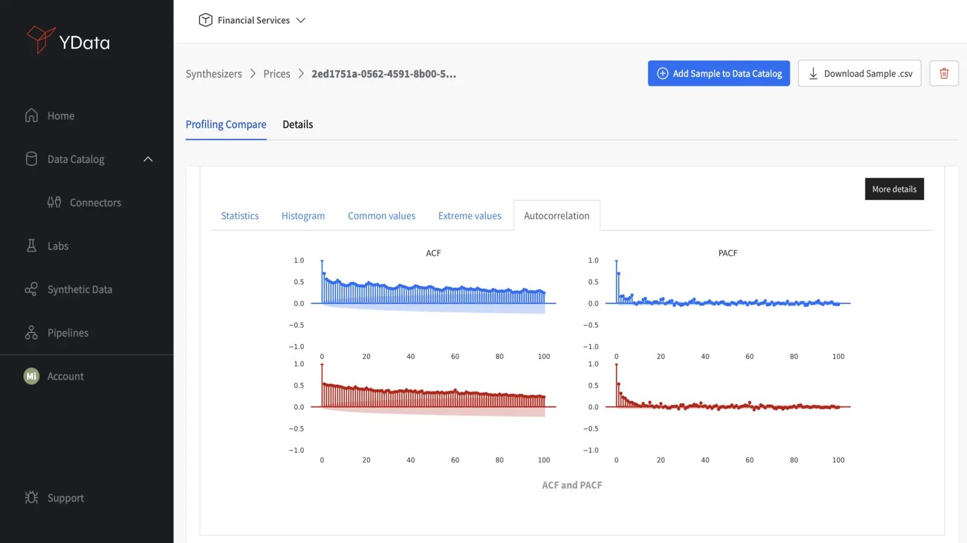Click the Mi account avatar
This screenshot has height=543, width=967.
pos(31,376)
